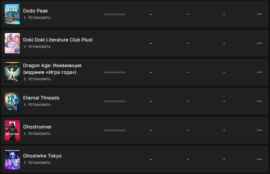Screen dimensions: 270x174
Task: Click Установить for Doki Doki Literature Club Plus!
Action: click(39, 47)
